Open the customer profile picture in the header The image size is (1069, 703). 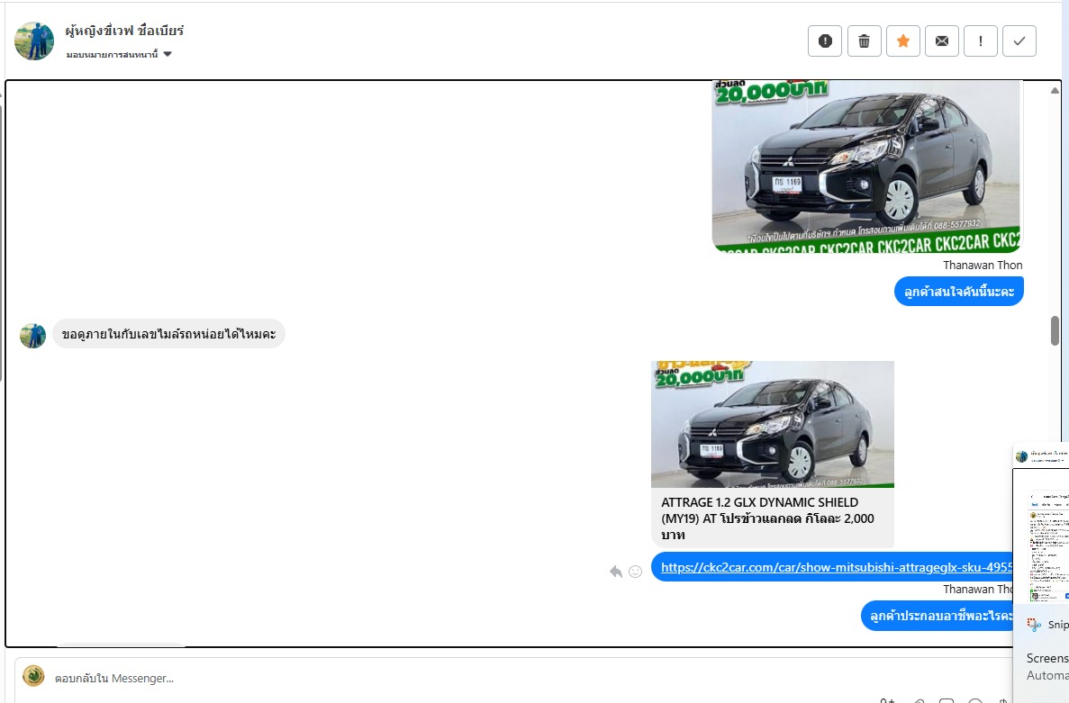click(34, 41)
